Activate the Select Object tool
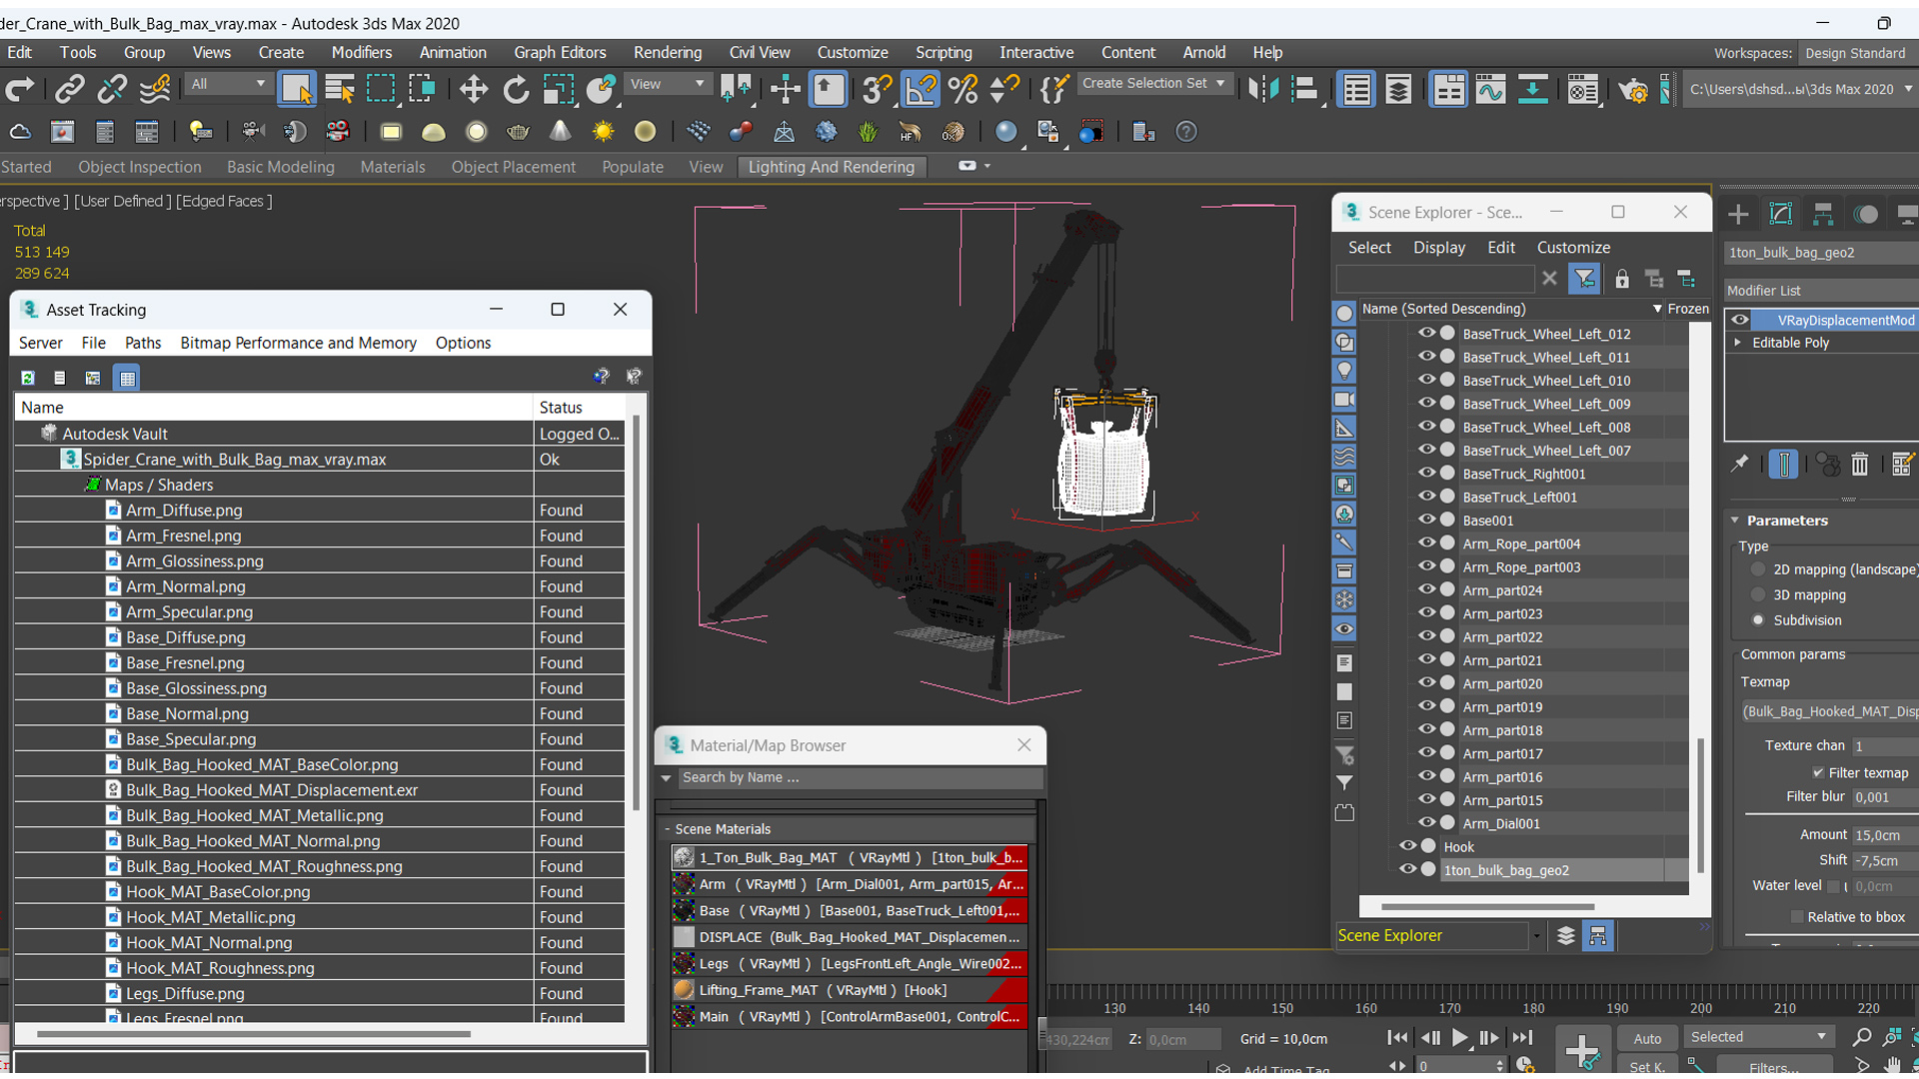 click(x=296, y=90)
